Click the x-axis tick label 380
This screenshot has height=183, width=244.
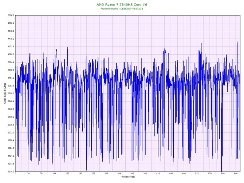(x=145, y=174)
